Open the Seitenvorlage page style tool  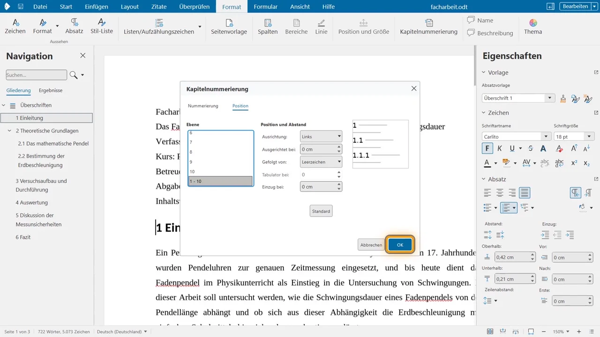[x=229, y=27]
